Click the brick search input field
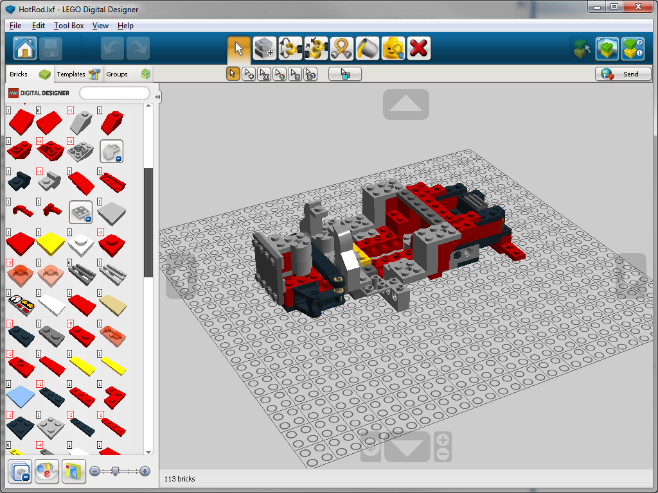 tap(114, 93)
